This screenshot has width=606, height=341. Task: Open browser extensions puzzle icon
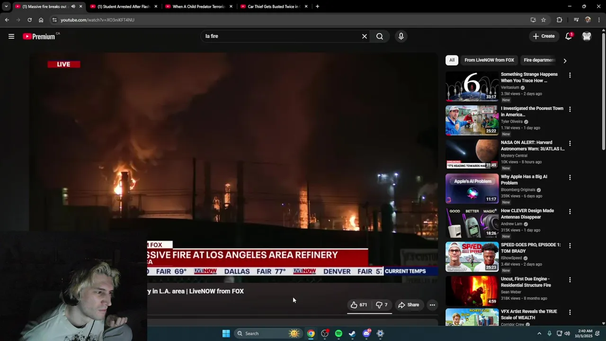pyautogui.click(x=560, y=20)
